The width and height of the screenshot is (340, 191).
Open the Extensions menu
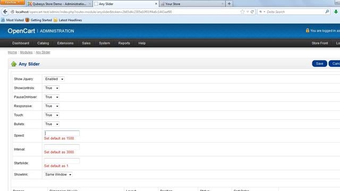point(65,43)
